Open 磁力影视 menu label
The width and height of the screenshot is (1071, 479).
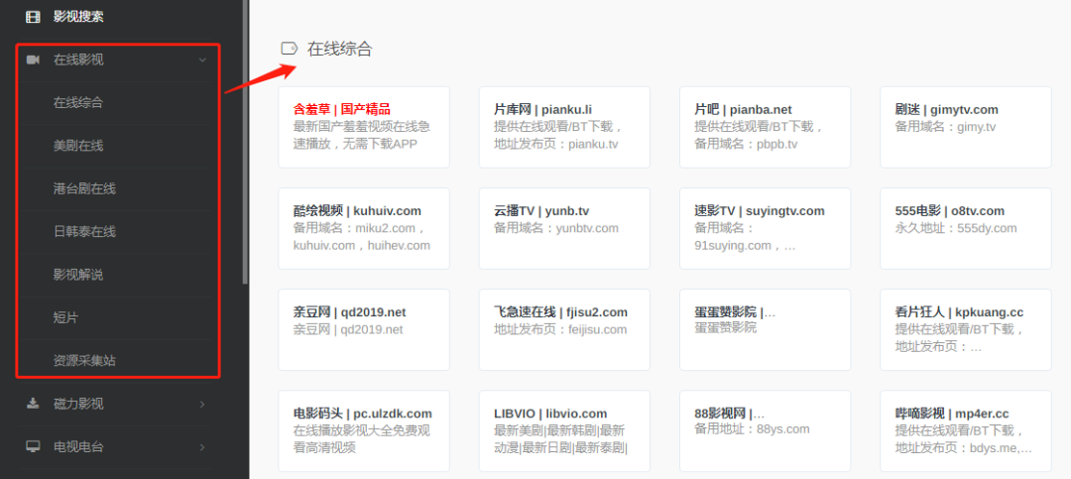pyautogui.click(x=78, y=404)
